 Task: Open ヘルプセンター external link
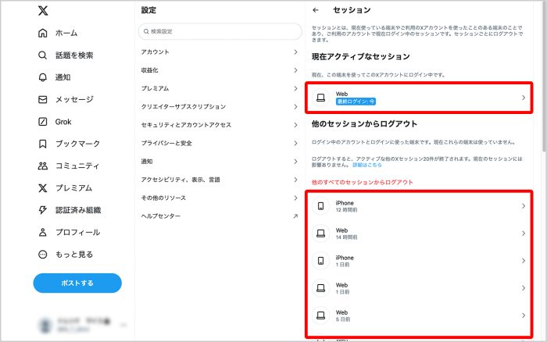pos(219,216)
